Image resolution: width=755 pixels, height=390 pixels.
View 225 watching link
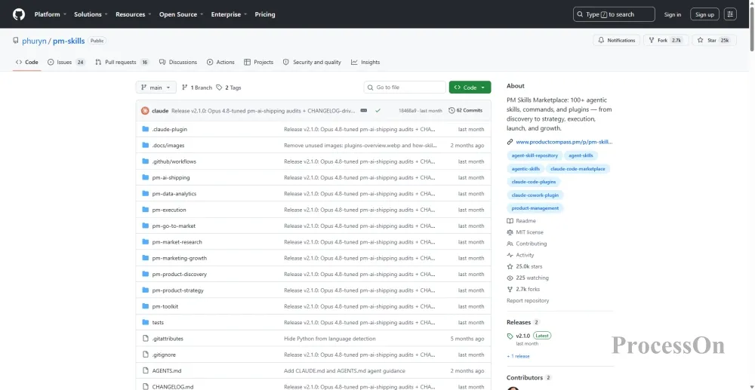pyautogui.click(x=527, y=278)
